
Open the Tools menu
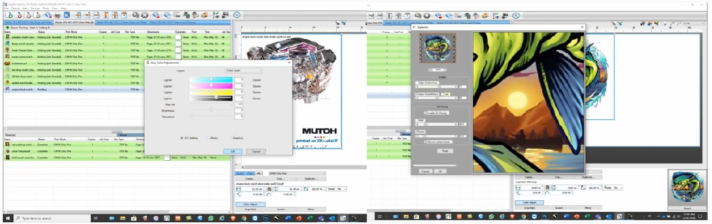coord(46,8)
